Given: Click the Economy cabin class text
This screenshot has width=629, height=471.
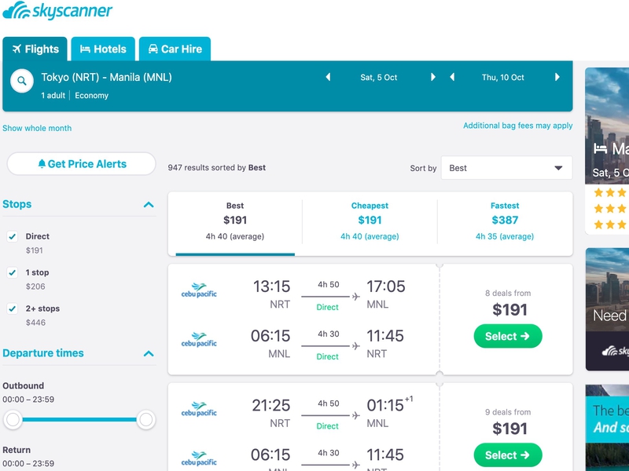Looking at the screenshot, I should tap(91, 95).
